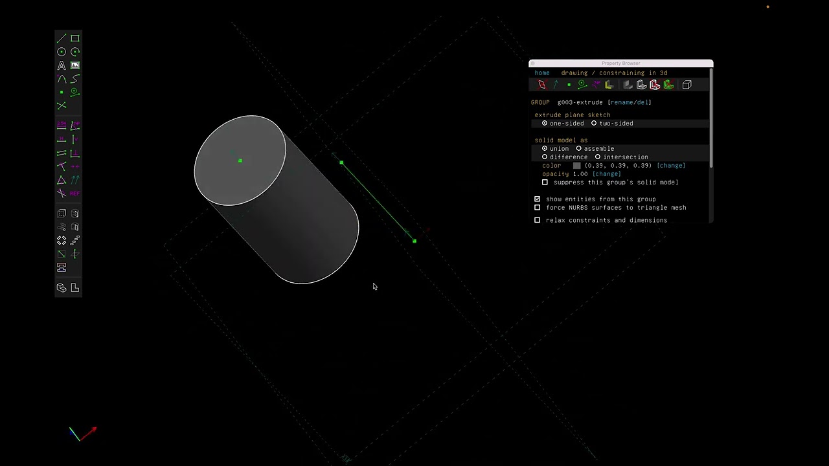Apply perpendicular constraint
Viewport: 829px width, 466px height.
coord(75,153)
